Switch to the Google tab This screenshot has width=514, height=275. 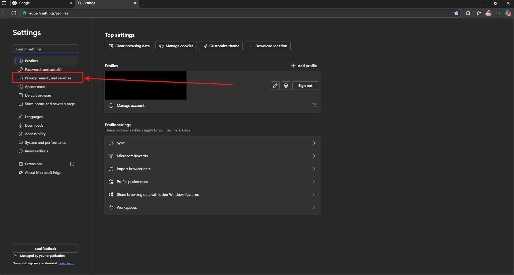(x=42, y=3)
